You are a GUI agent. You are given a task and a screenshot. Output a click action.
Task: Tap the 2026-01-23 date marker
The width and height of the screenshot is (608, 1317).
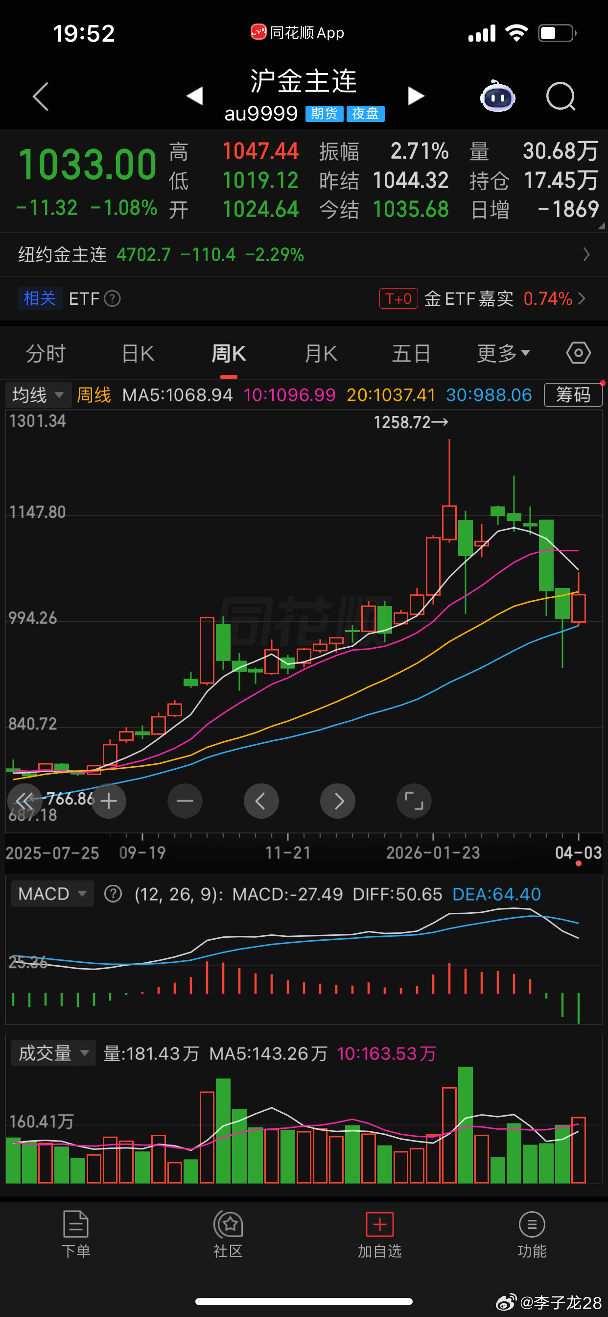(433, 852)
